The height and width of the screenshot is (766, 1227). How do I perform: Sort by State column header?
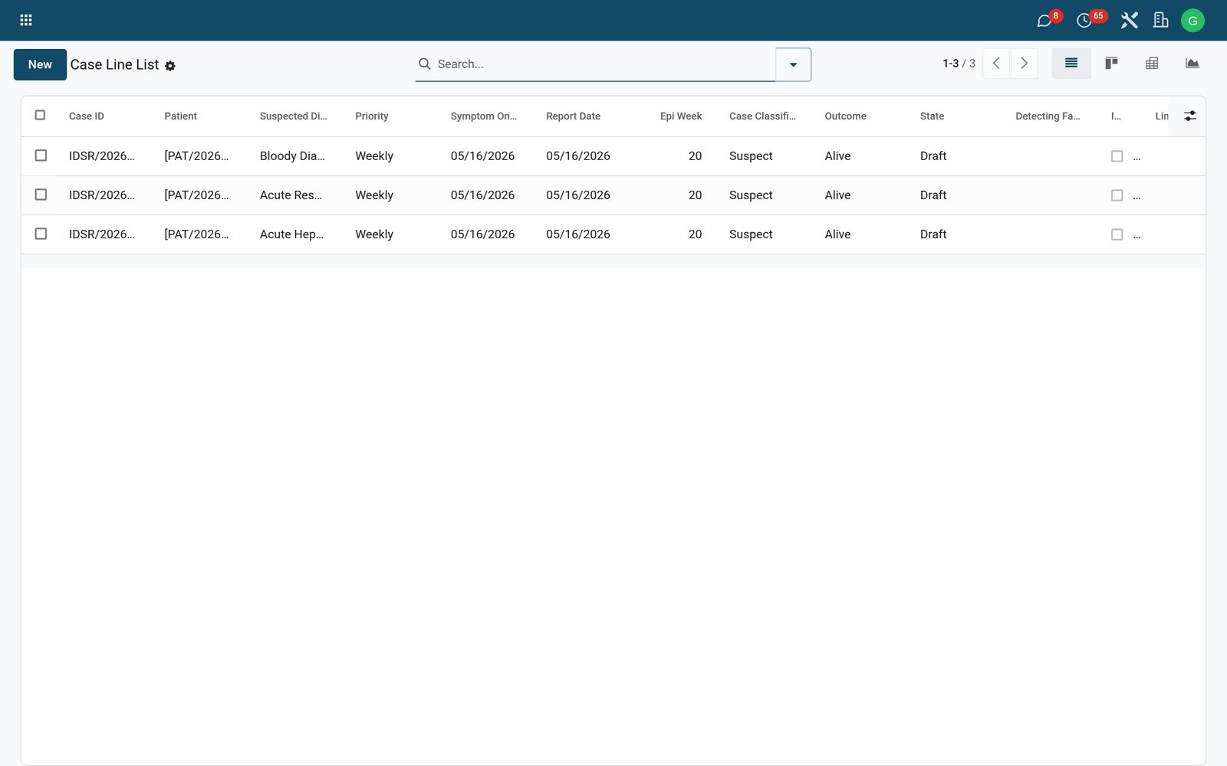(932, 116)
